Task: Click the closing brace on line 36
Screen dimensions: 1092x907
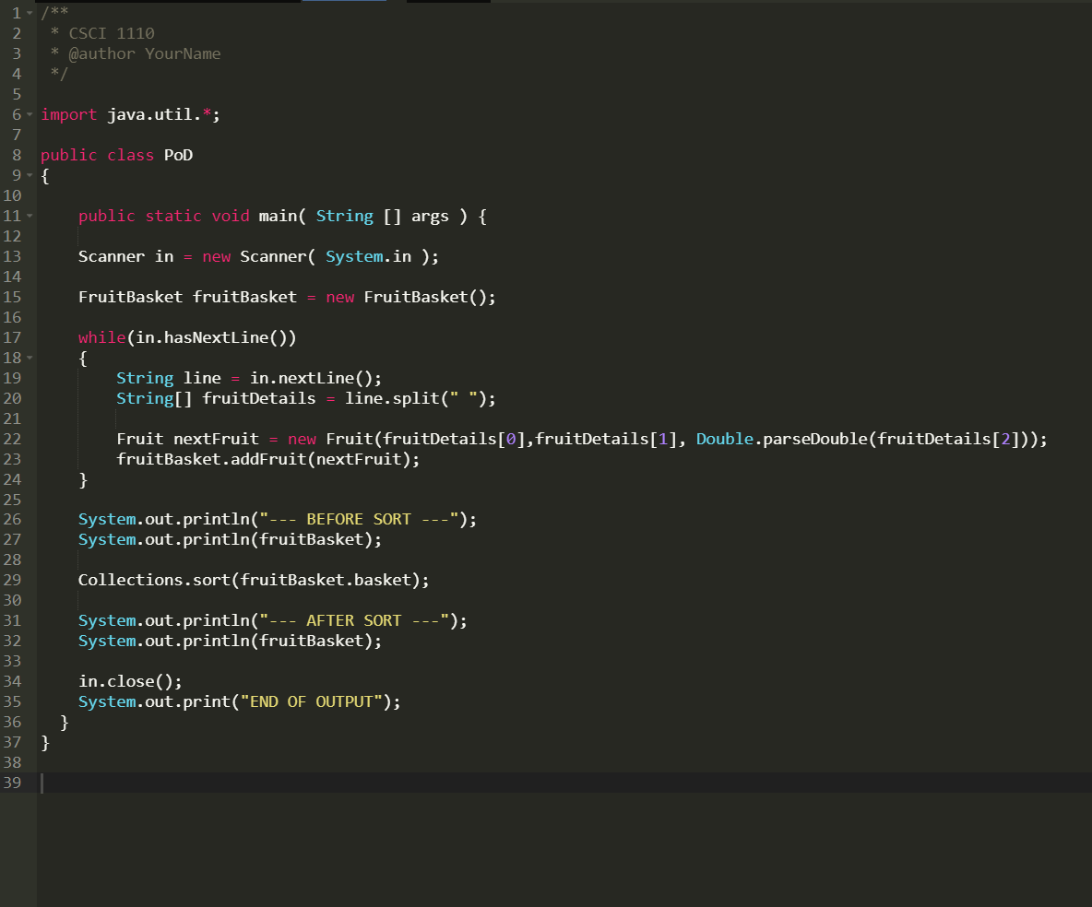Action: pos(64,722)
